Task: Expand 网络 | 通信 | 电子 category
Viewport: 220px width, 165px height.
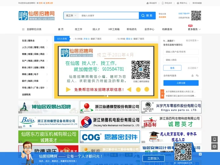Action: click(35, 74)
